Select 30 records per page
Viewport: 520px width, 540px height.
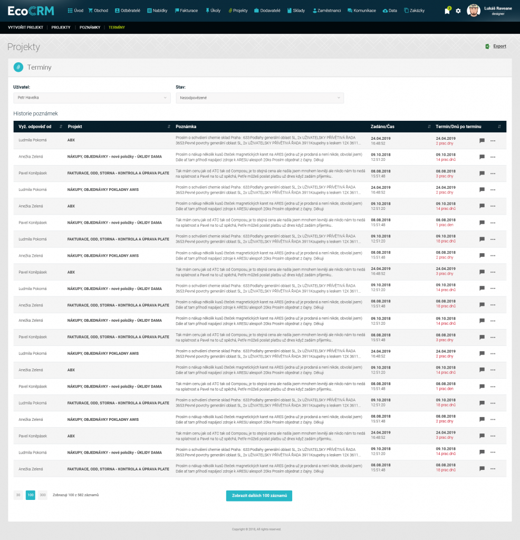[18, 495]
